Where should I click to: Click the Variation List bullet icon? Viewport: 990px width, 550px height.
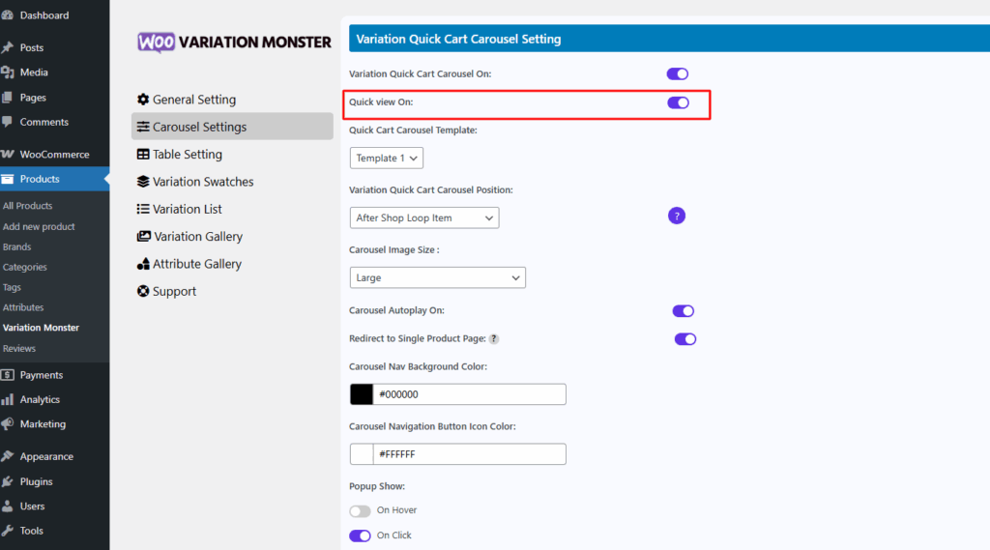(143, 209)
